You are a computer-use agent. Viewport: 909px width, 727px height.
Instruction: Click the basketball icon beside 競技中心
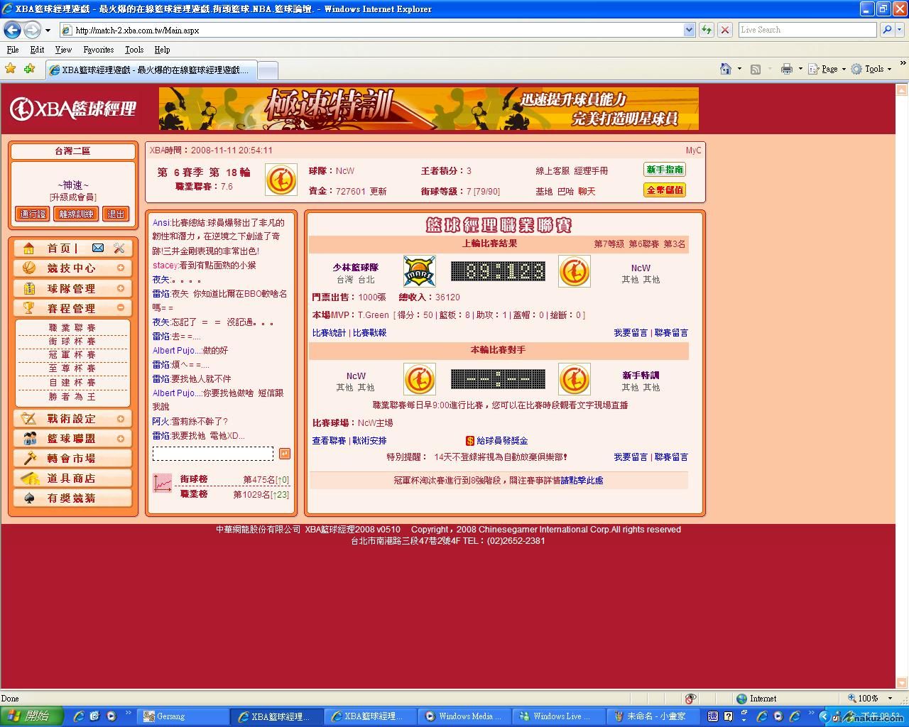29,268
